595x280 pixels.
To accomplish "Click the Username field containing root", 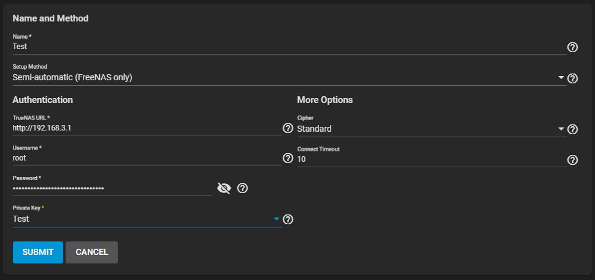I will [x=146, y=158].
